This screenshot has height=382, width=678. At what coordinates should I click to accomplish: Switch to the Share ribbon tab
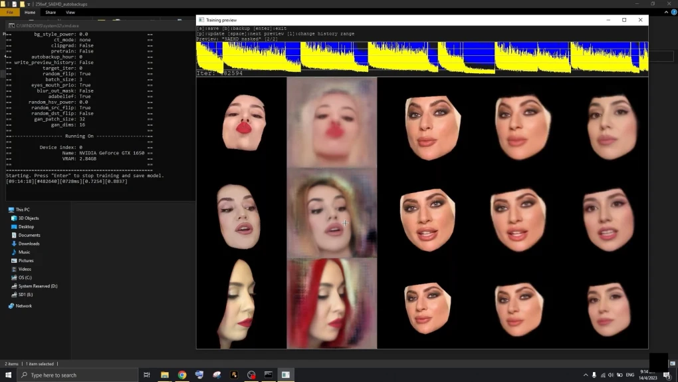click(x=51, y=12)
